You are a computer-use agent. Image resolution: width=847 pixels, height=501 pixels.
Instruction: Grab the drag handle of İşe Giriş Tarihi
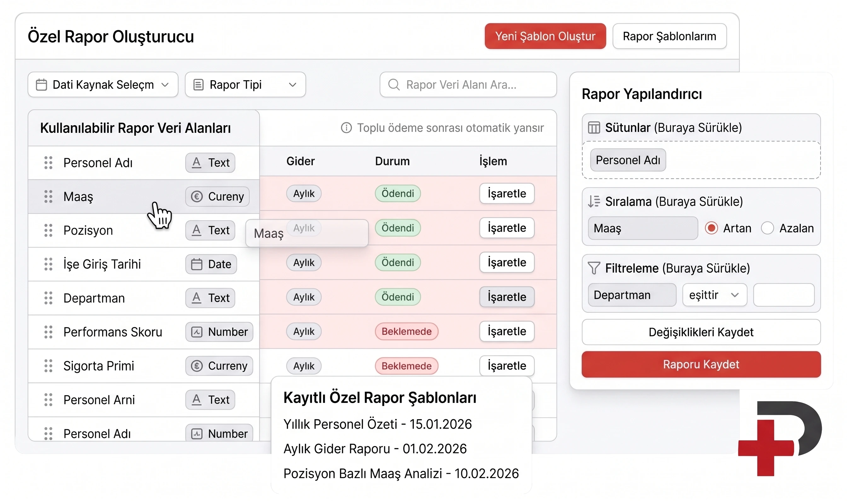48,264
